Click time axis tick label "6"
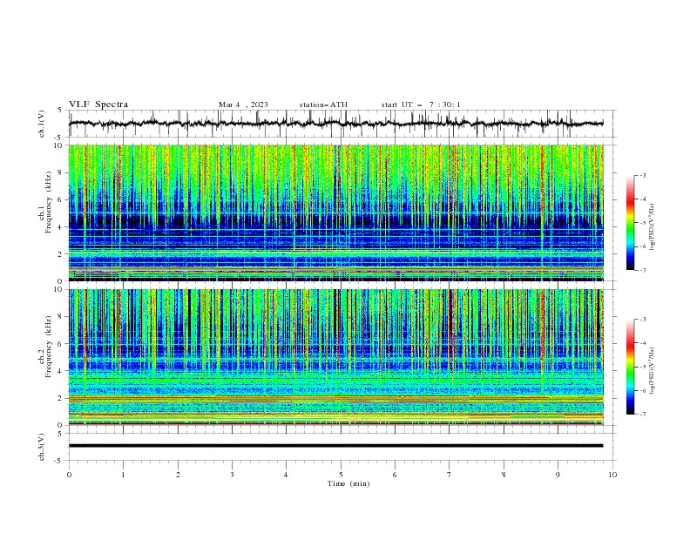 [395, 475]
